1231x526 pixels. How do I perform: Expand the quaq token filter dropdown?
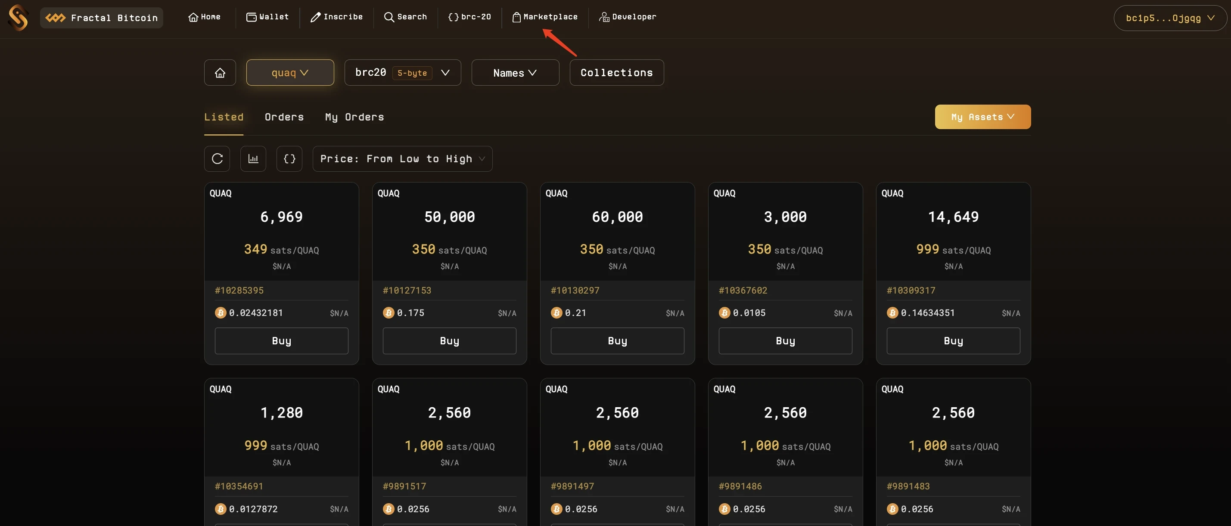click(x=290, y=72)
